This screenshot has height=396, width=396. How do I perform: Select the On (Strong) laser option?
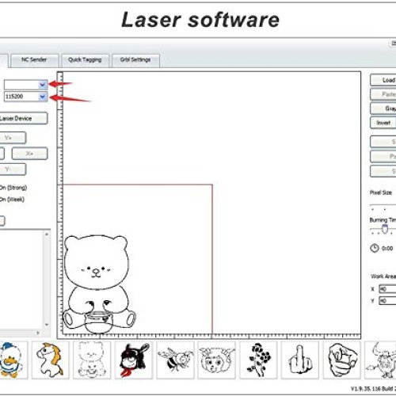click(13, 188)
